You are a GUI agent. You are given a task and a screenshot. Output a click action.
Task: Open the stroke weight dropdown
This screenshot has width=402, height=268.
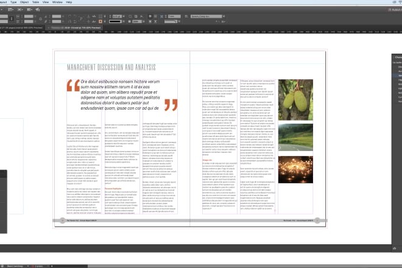point(124,16)
